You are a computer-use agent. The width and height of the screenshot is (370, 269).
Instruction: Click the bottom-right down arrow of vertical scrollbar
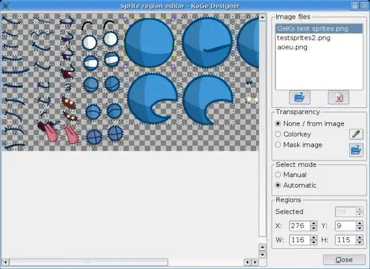click(x=262, y=255)
